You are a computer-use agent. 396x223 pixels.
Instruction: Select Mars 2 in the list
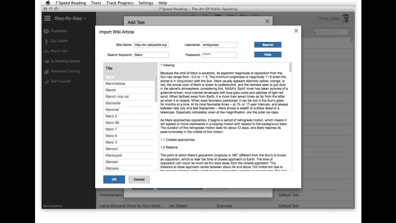click(x=129, y=116)
